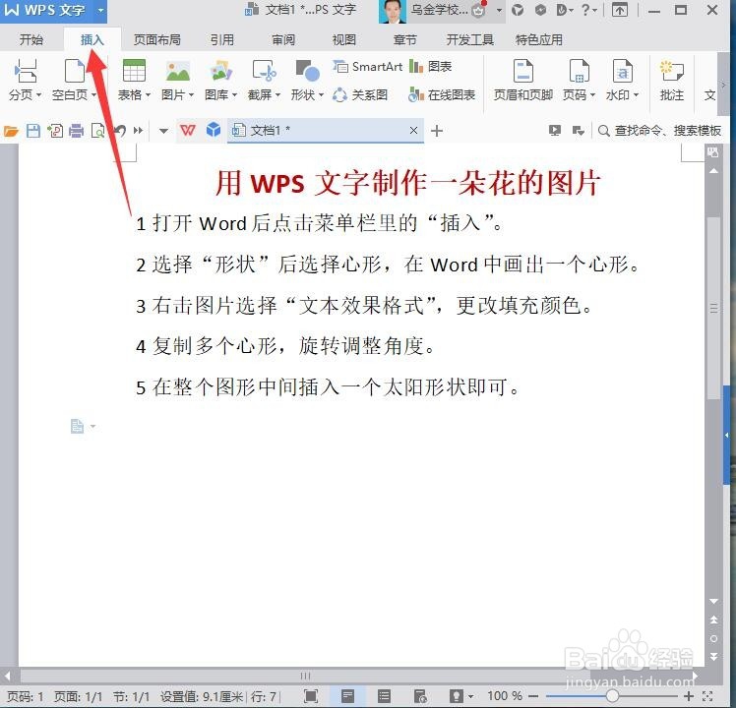Image resolution: width=736 pixels, height=708 pixels.
Task: Switch to the 开始 tab
Action: [x=31, y=40]
